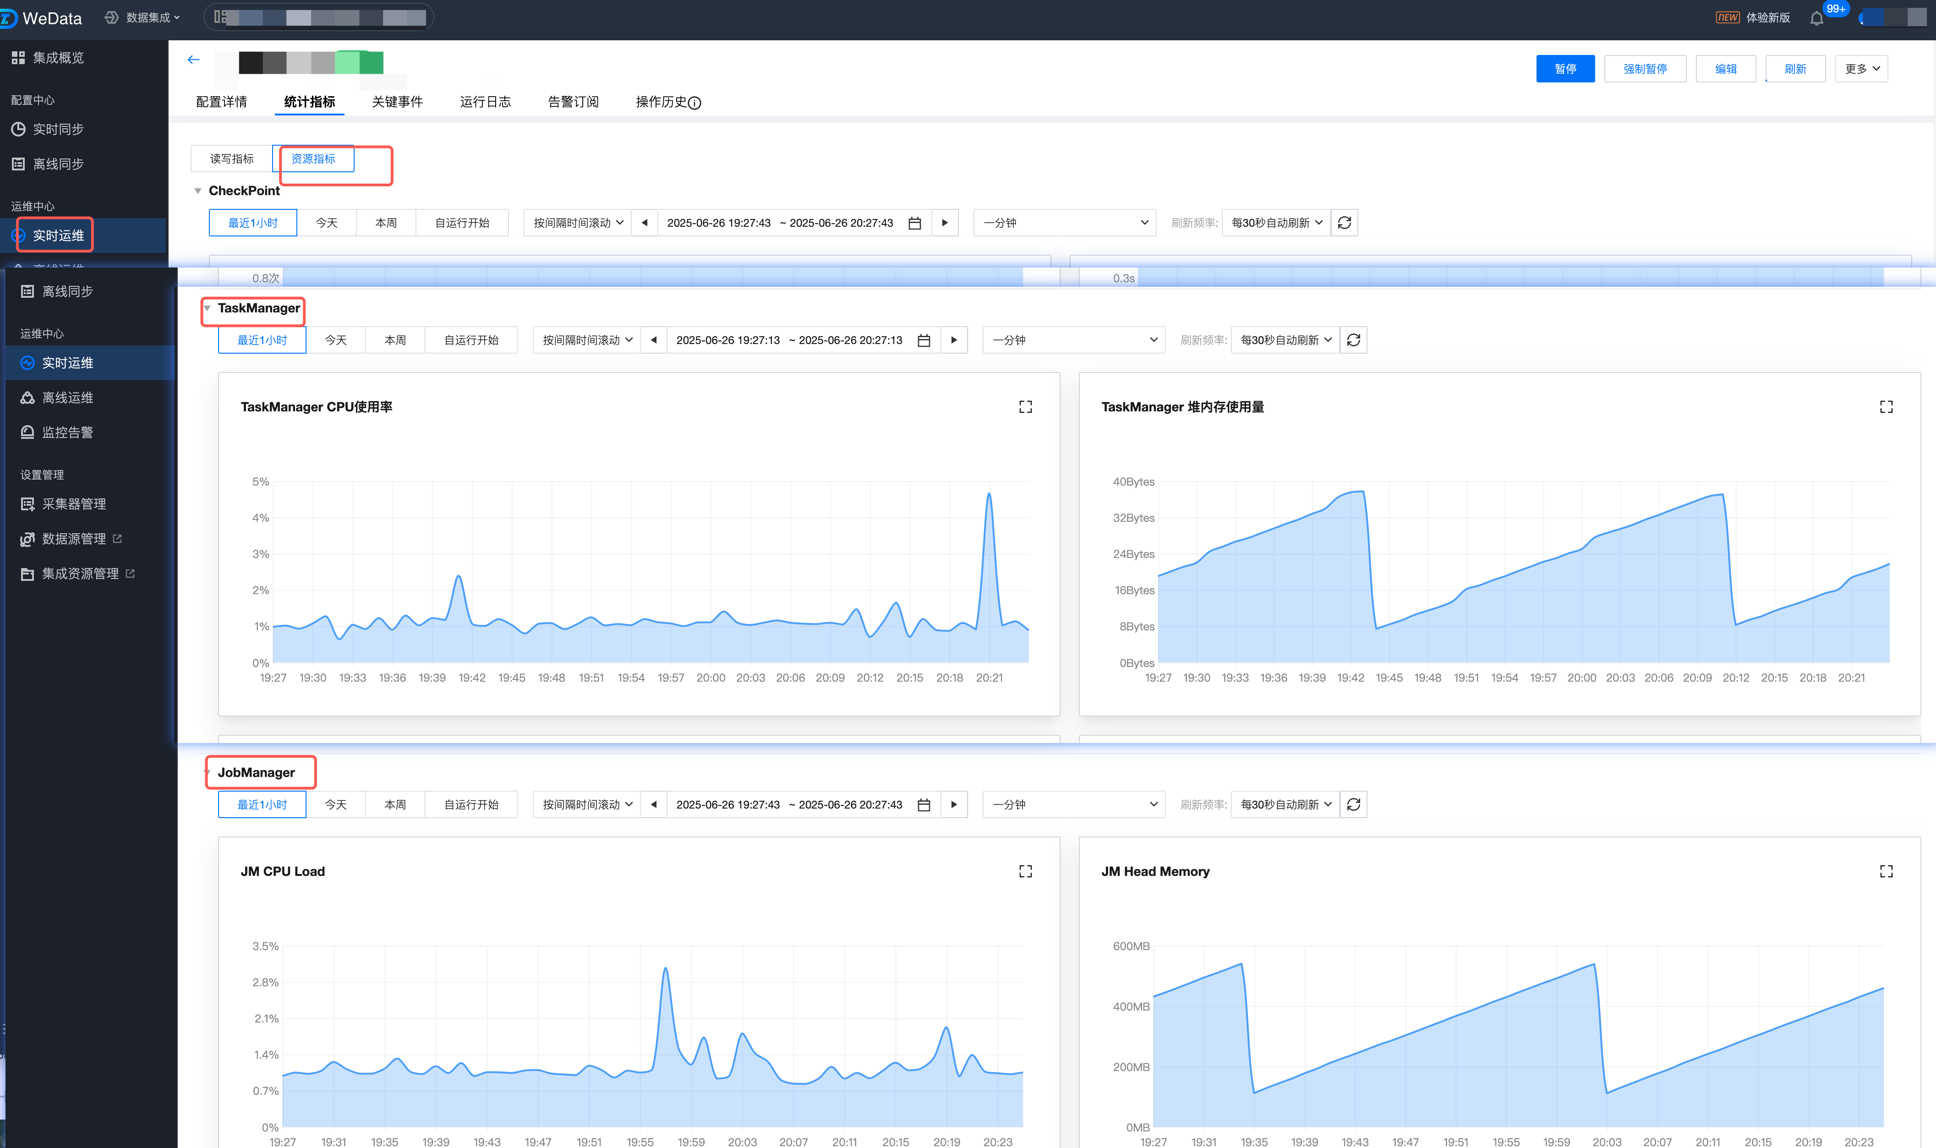The height and width of the screenshot is (1148, 1936).
Task: Step JobManager time range forward
Action: coord(954,804)
